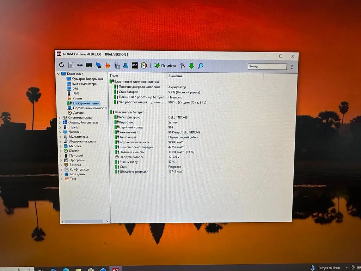Select the Властивості електроживлення group row
Viewport: 361px width, 271px height.
point(134,82)
